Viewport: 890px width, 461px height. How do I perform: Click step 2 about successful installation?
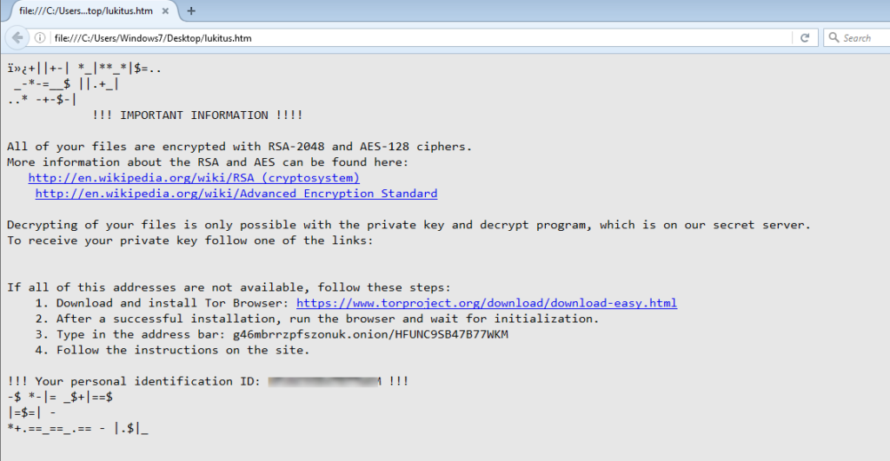316,319
